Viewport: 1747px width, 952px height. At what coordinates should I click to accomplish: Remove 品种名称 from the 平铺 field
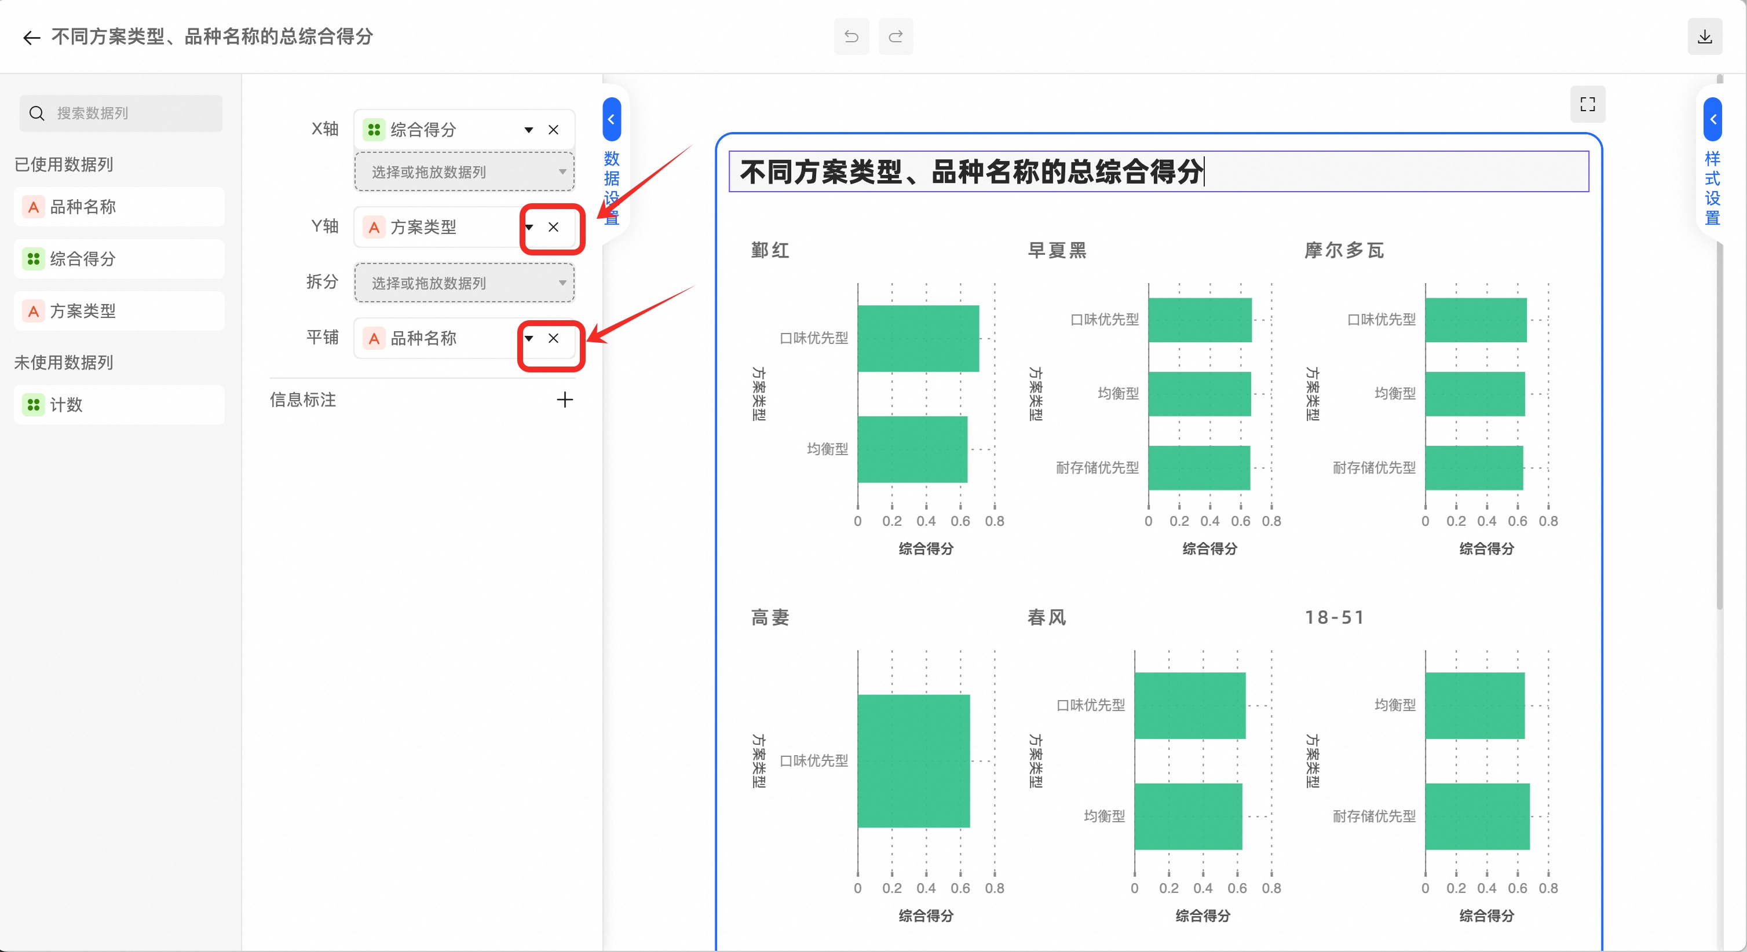(553, 338)
